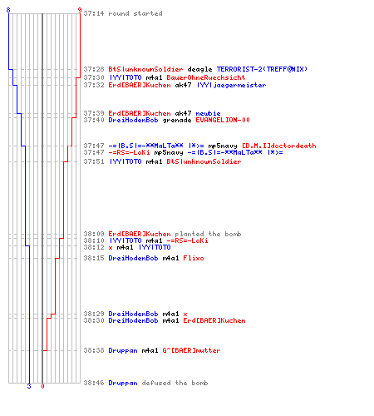Select newbie victim at 37:39
374x416 pixels.
(x=208, y=113)
